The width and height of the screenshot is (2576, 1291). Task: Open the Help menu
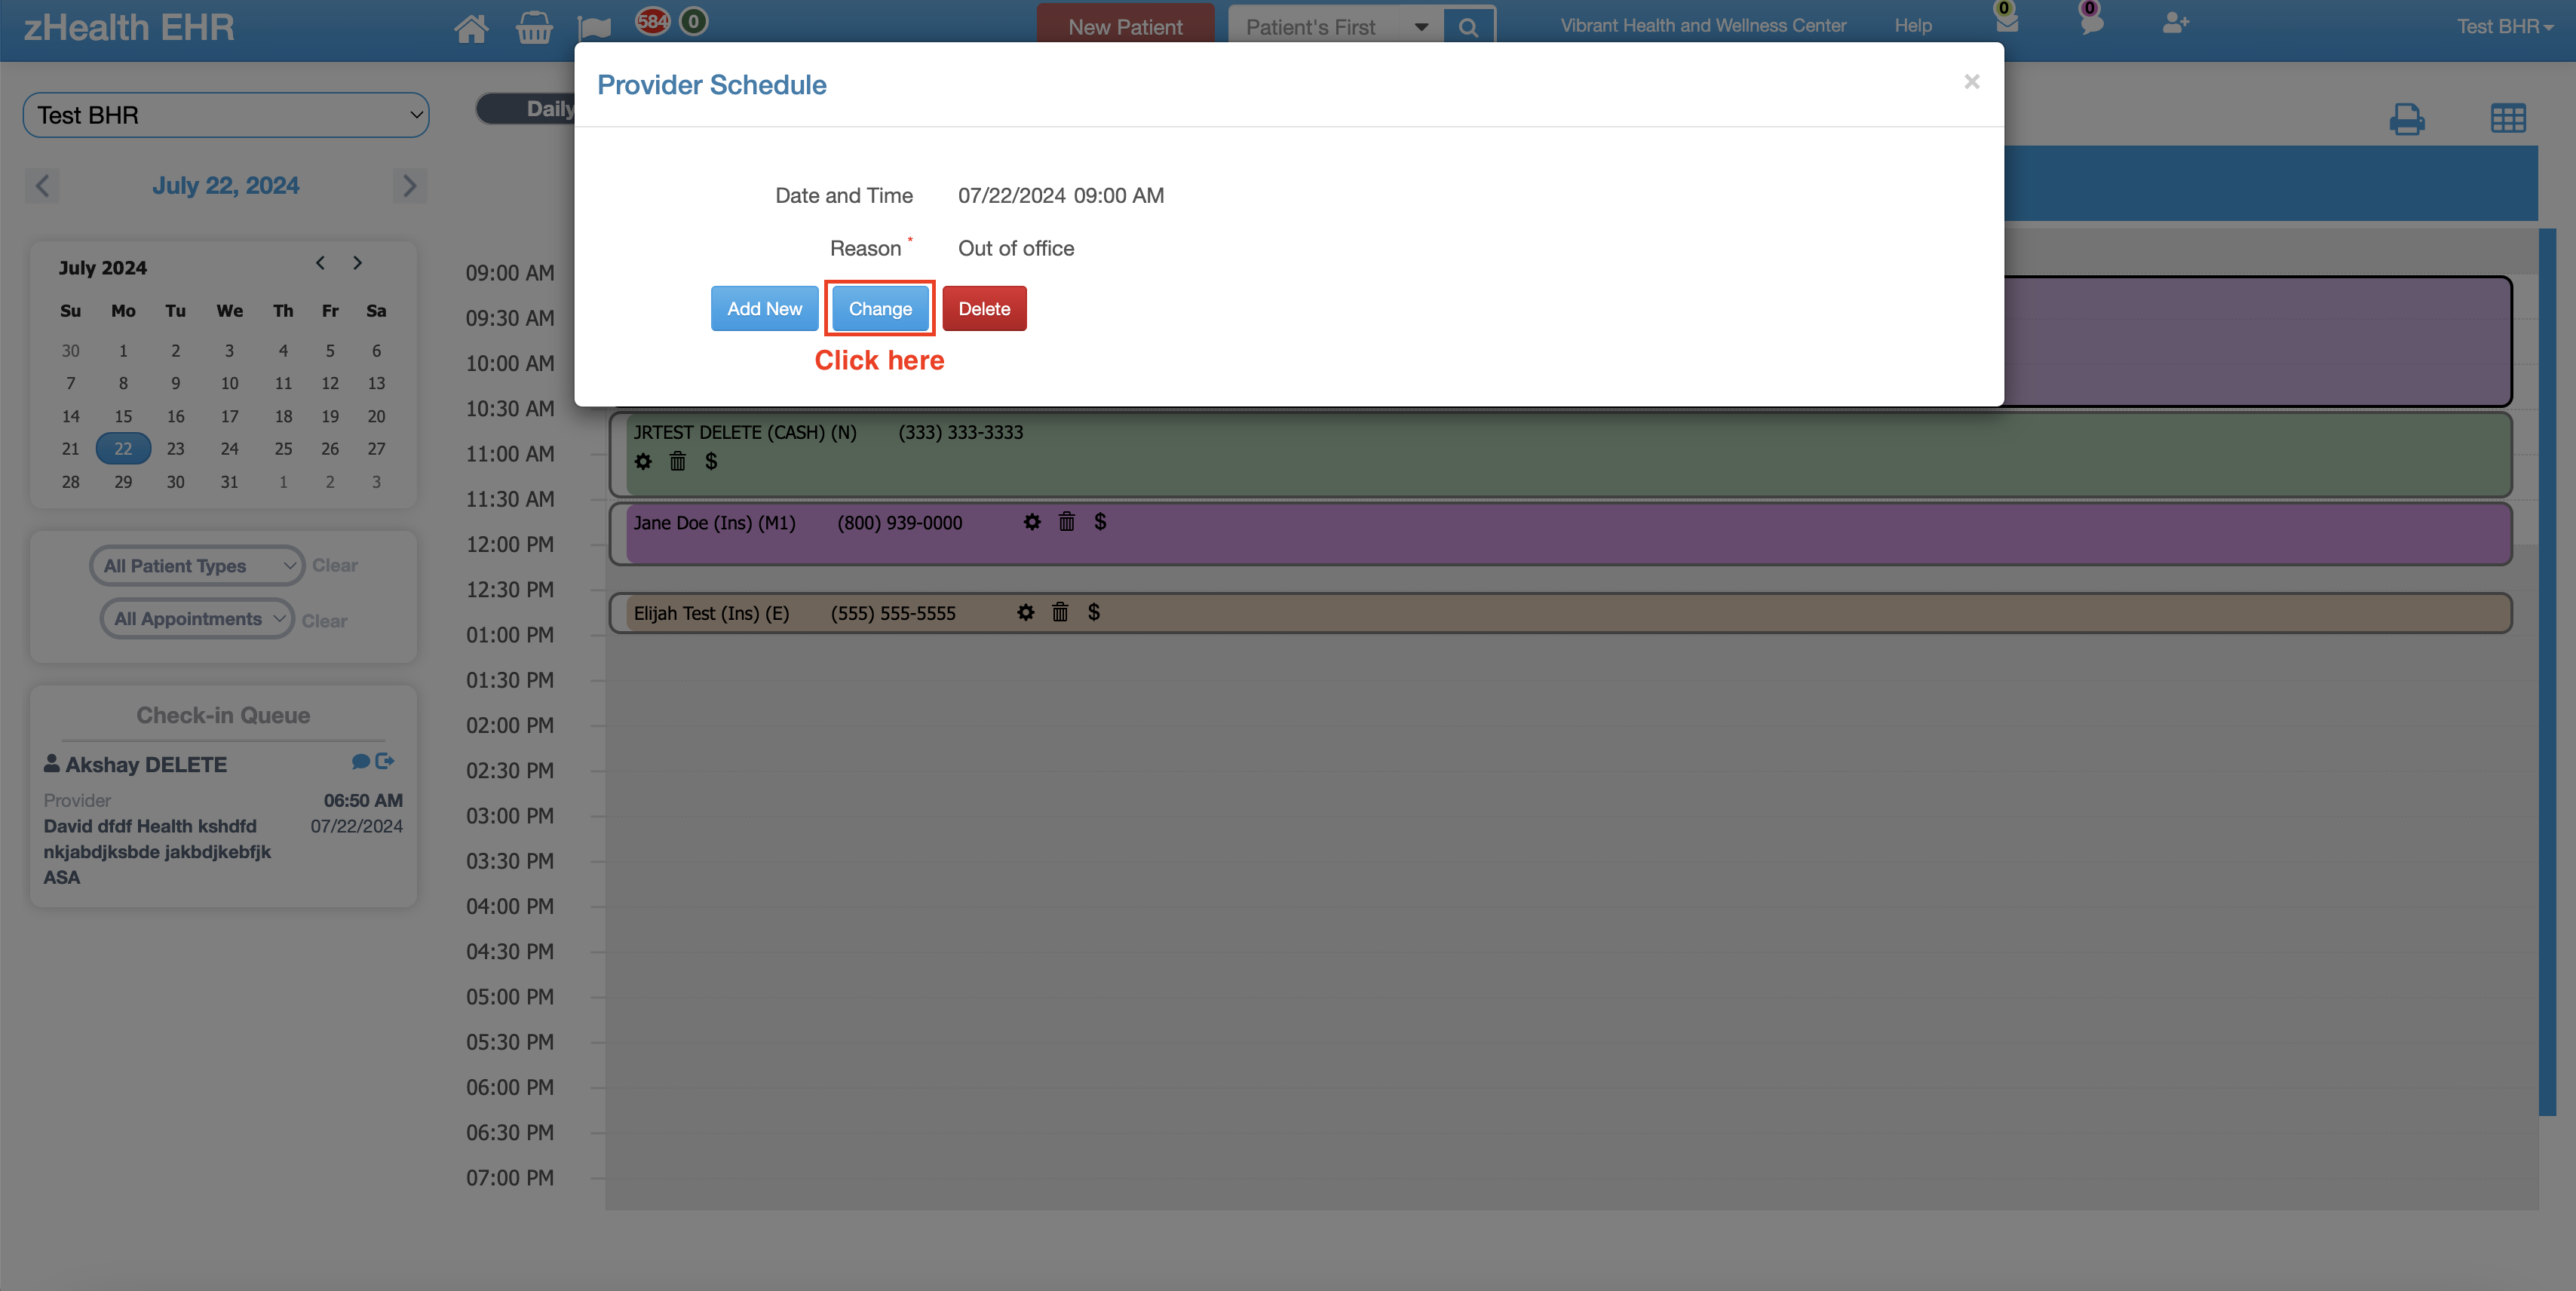(1913, 26)
